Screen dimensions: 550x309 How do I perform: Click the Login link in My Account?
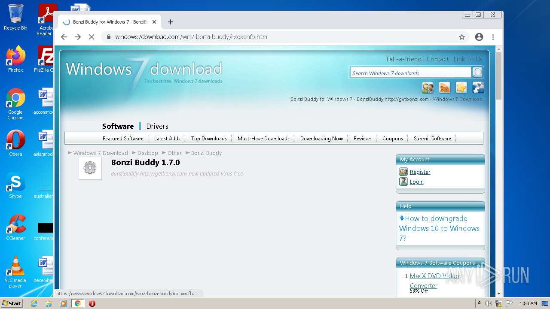click(x=416, y=182)
